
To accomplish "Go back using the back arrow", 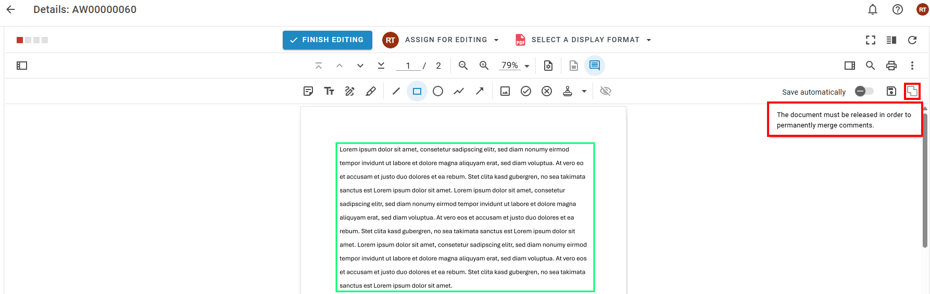I will (x=10, y=9).
